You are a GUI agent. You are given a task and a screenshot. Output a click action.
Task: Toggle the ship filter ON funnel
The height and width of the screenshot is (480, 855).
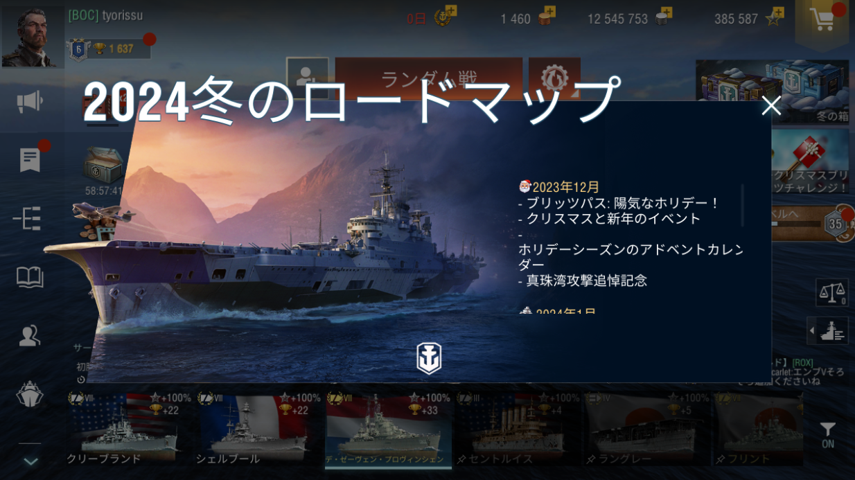pos(828,435)
